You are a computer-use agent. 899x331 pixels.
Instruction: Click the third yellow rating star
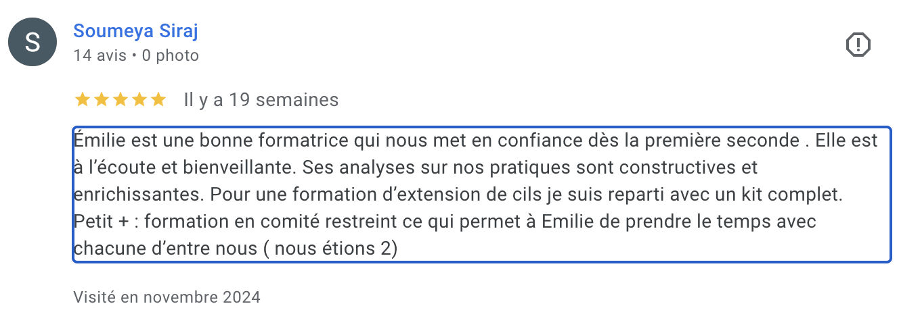click(120, 101)
